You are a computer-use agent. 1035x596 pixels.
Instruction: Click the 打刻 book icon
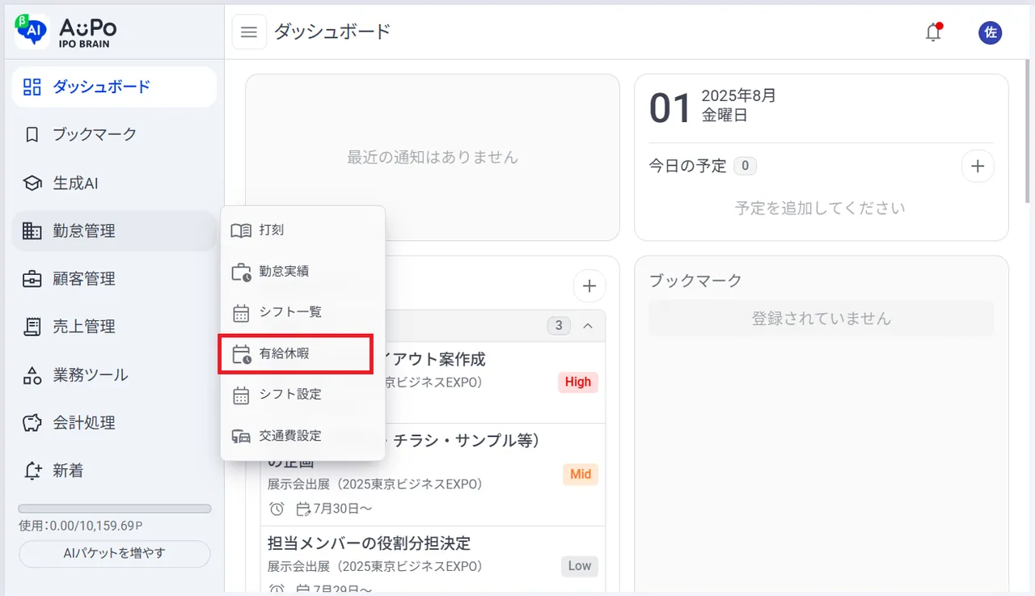(x=241, y=230)
